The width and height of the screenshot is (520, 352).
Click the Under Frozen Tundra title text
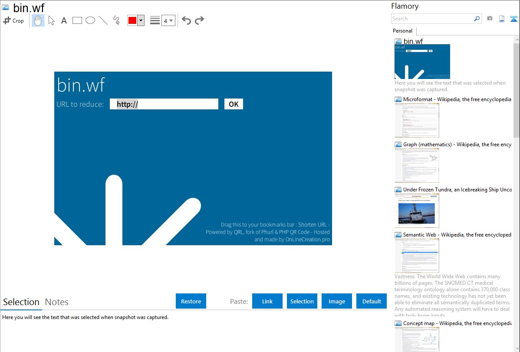[x=457, y=189]
